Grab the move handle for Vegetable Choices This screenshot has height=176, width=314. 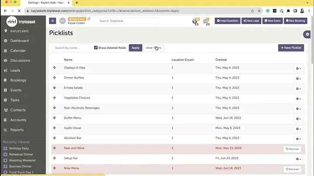pyautogui.click(x=55, y=98)
